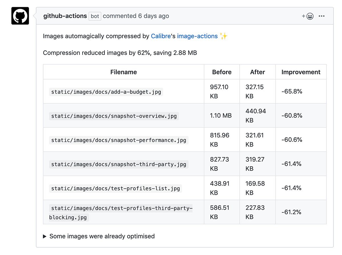
Task: Follow the image-actions link
Action: [x=197, y=36]
